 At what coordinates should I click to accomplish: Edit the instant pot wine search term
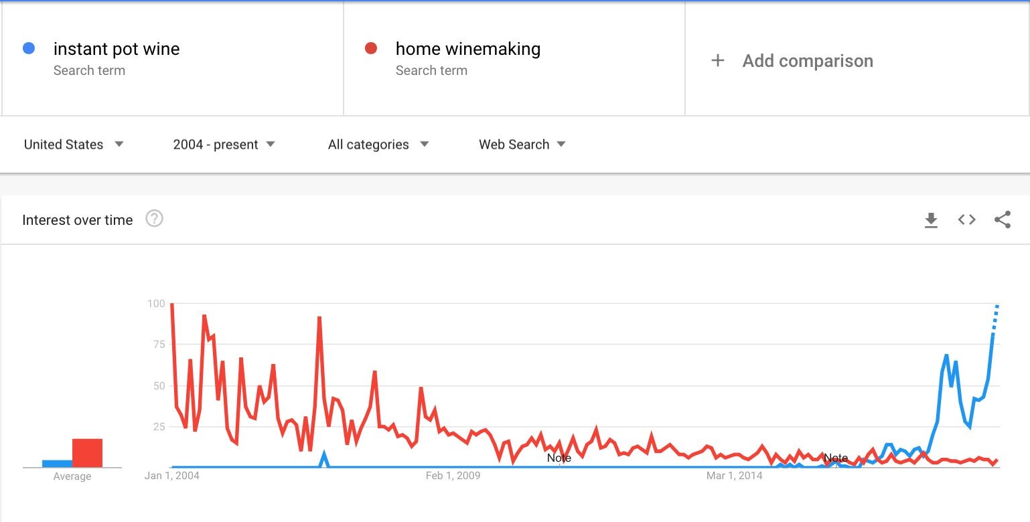(x=117, y=49)
